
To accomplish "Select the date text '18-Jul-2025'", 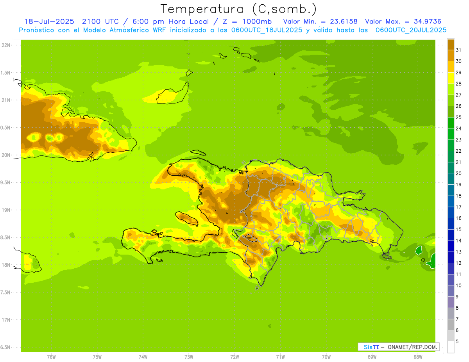I will click(x=49, y=21).
